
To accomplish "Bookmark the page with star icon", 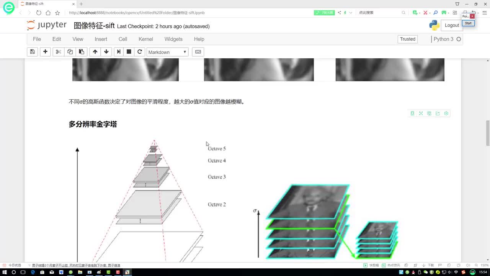I will [57, 13].
